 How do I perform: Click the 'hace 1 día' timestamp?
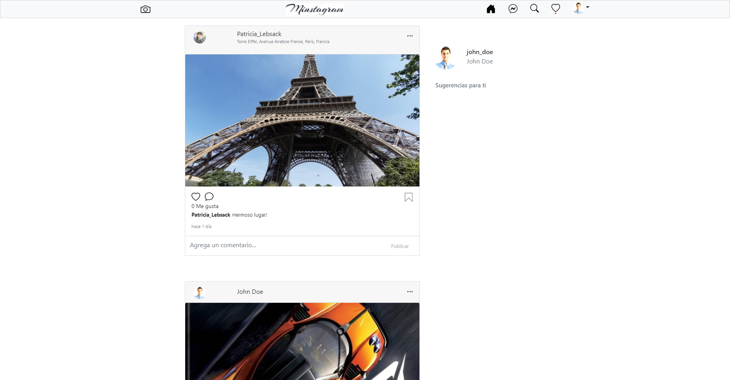[201, 226]
